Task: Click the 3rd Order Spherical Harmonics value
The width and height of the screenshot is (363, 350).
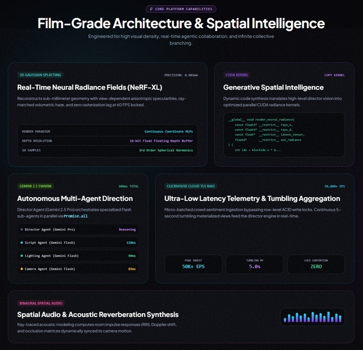Action: click(x=166, y=150)
